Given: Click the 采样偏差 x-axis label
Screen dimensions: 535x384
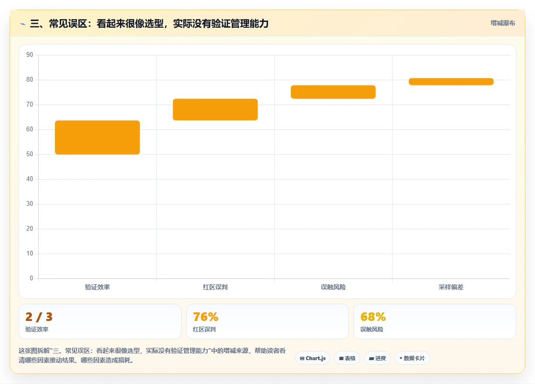Looking at the screenshot, I should pyautogui.click(x=451, y=287).
